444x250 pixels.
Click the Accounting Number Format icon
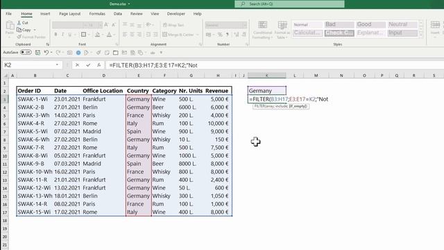point(209,35)
